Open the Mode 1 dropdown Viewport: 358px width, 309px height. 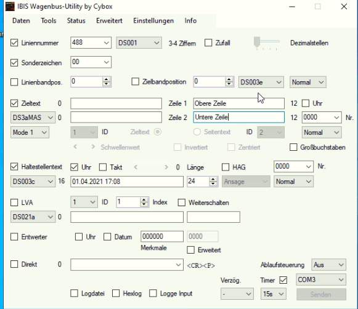point(30,132)
